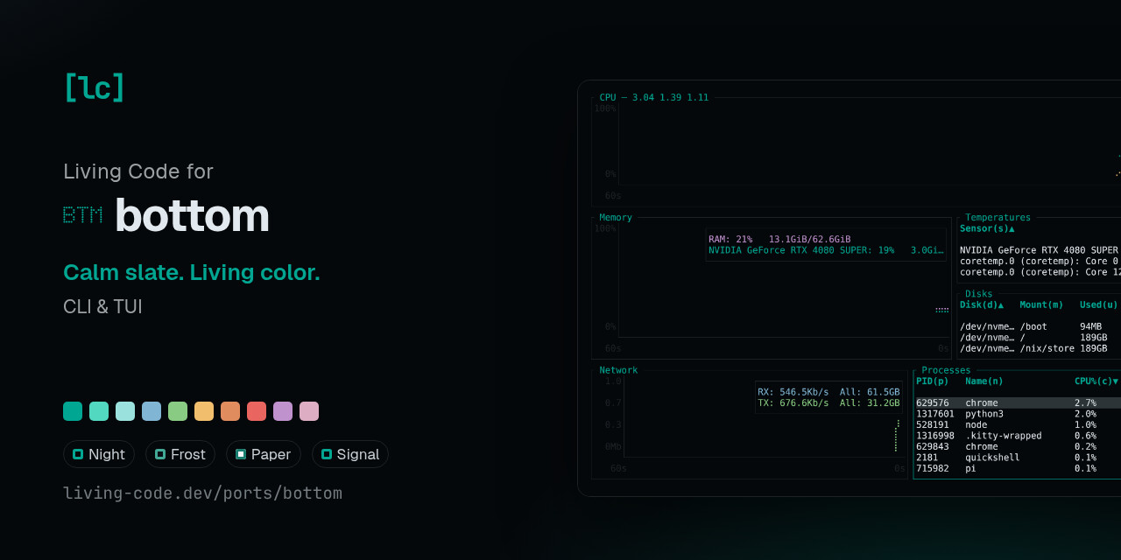Sort disks by the Disk(d) header
The image size is (1121, 560).
[x=982, y=304]
